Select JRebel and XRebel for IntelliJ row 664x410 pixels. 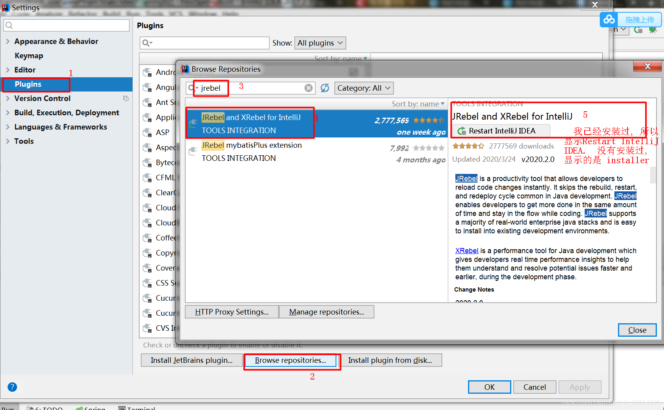[x=317, y=124]
